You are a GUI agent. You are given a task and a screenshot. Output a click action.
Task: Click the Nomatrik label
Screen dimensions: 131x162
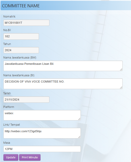point(9,16)
